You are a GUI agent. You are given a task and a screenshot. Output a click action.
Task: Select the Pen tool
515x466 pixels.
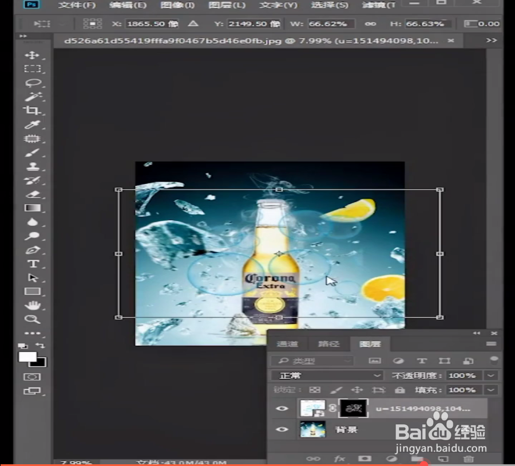(32, 250)
